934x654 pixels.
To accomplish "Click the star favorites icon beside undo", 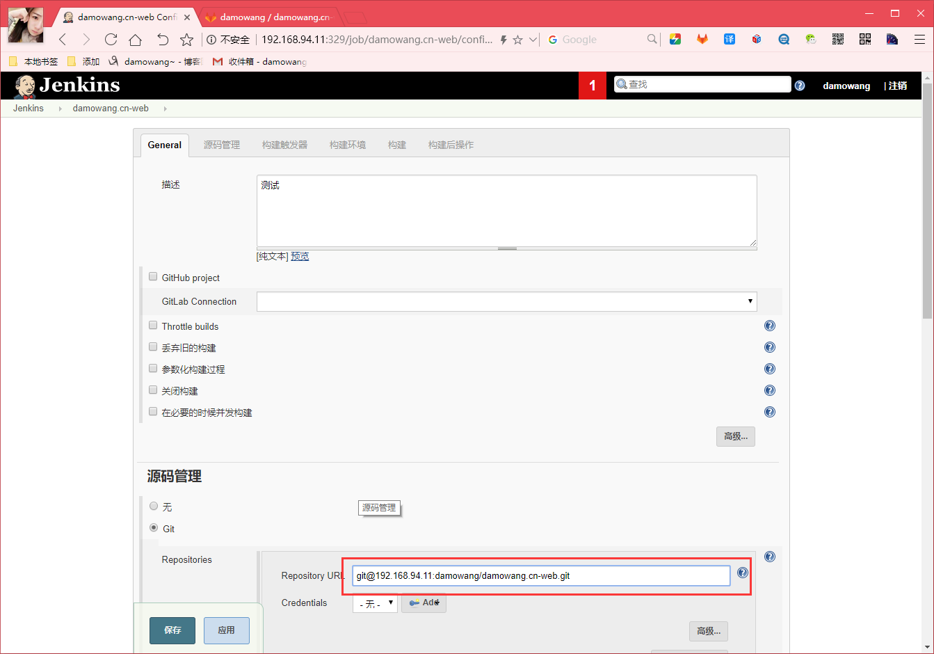I will pyautogui.click(x=186, y=40).
